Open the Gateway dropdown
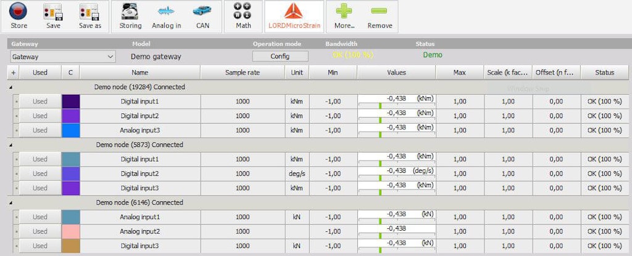 (x=63, y=57)
